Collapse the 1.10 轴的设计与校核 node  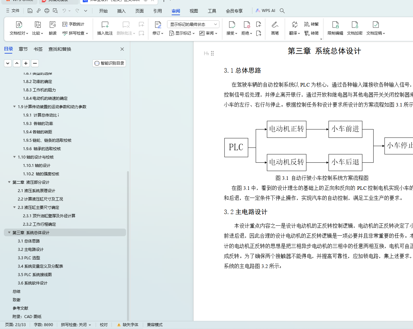(15, 157)
